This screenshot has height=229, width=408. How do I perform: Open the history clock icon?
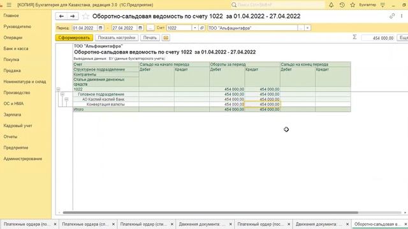(x=342, y=4)
